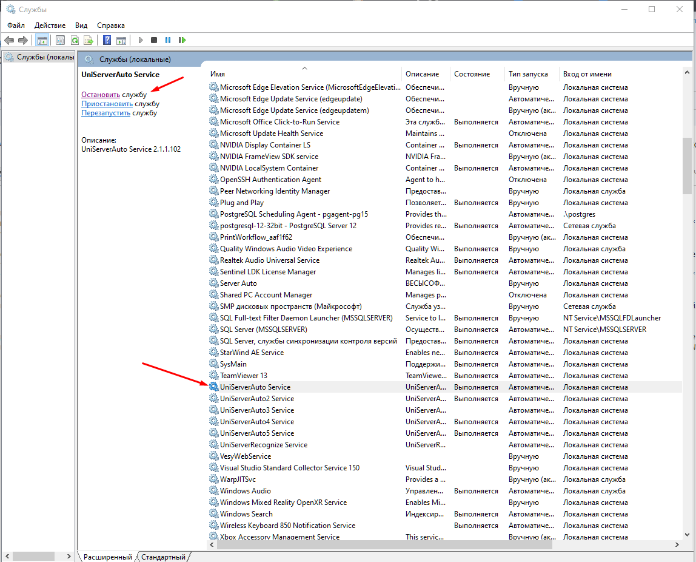Click the Restart Service toolbar icon
Image resolution: width=696 pixels, height=562 pixels.
(182, 40)
